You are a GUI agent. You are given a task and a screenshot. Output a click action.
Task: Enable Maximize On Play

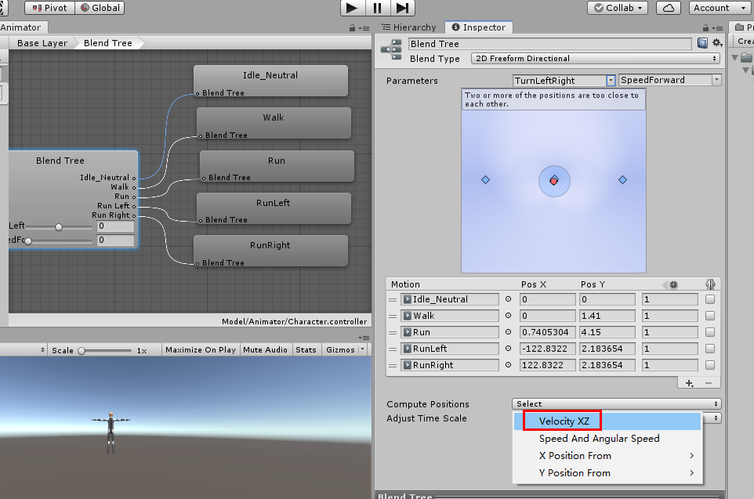(x=200, y=349)
